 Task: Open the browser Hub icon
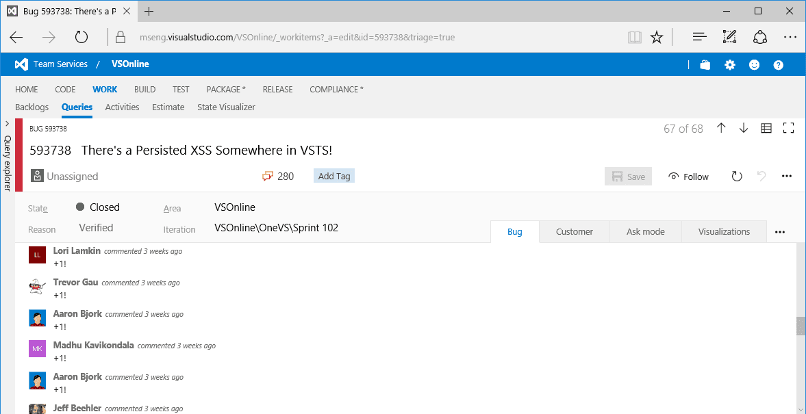point(700,37)
